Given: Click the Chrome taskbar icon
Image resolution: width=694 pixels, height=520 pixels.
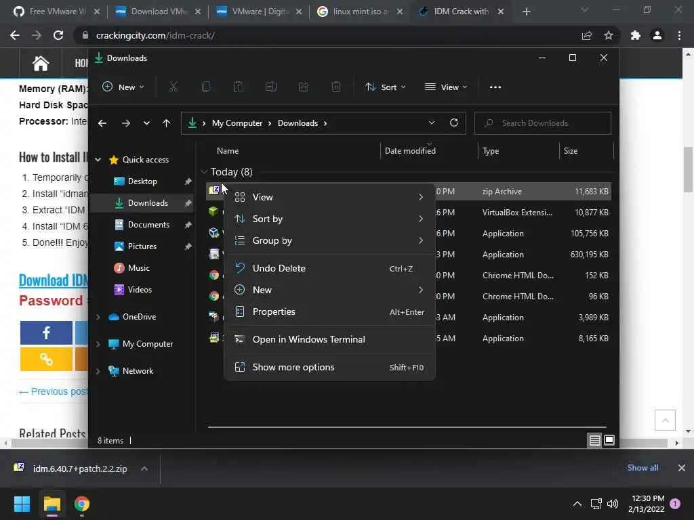Looking at the screenshot, I should tap(82, 504).
